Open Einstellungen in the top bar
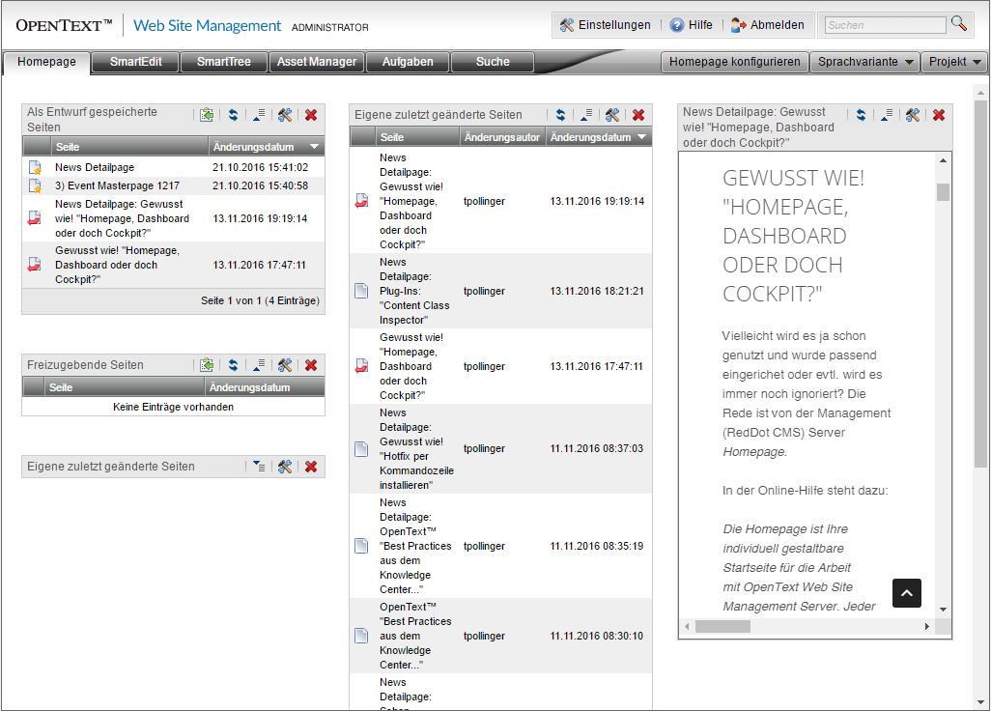The width and height of the screenshot is (991, 711). pyautogui.click(x=605, y=25)
